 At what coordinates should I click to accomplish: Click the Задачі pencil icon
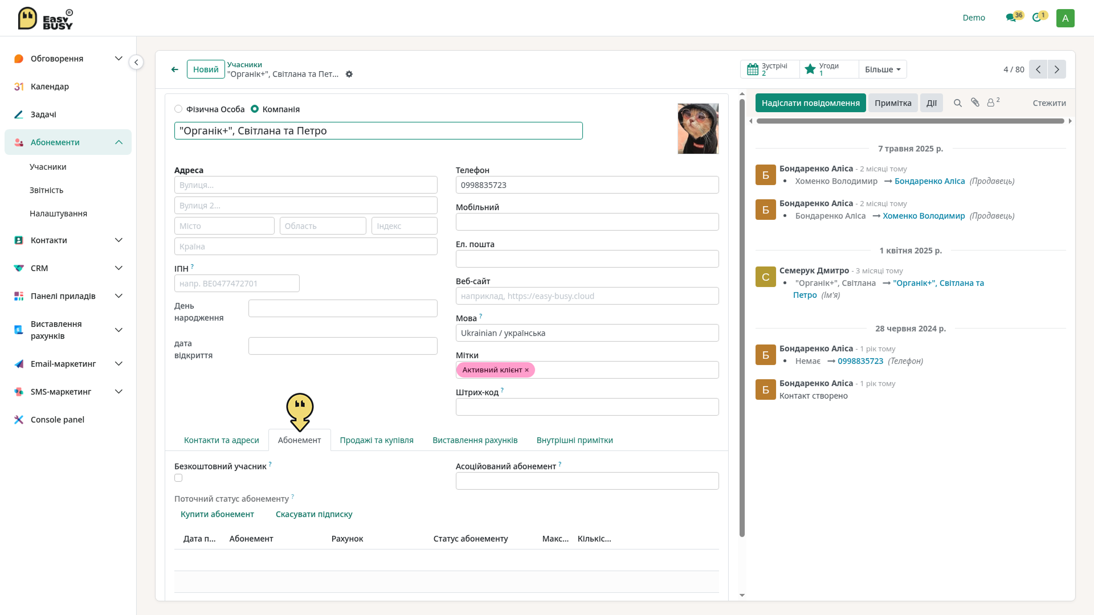(19, 114)
